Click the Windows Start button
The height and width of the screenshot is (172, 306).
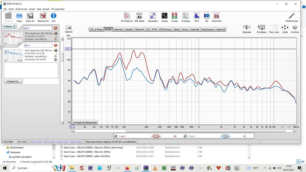point(5,168)
